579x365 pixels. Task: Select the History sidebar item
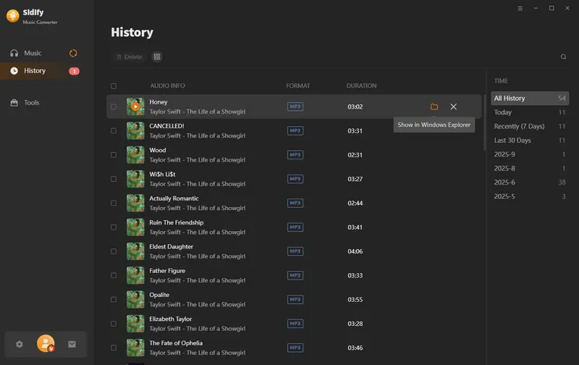[x=34, y=71]
